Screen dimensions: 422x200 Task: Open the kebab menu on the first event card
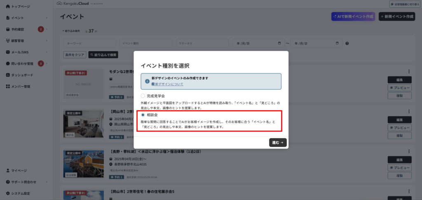point(409,71)
